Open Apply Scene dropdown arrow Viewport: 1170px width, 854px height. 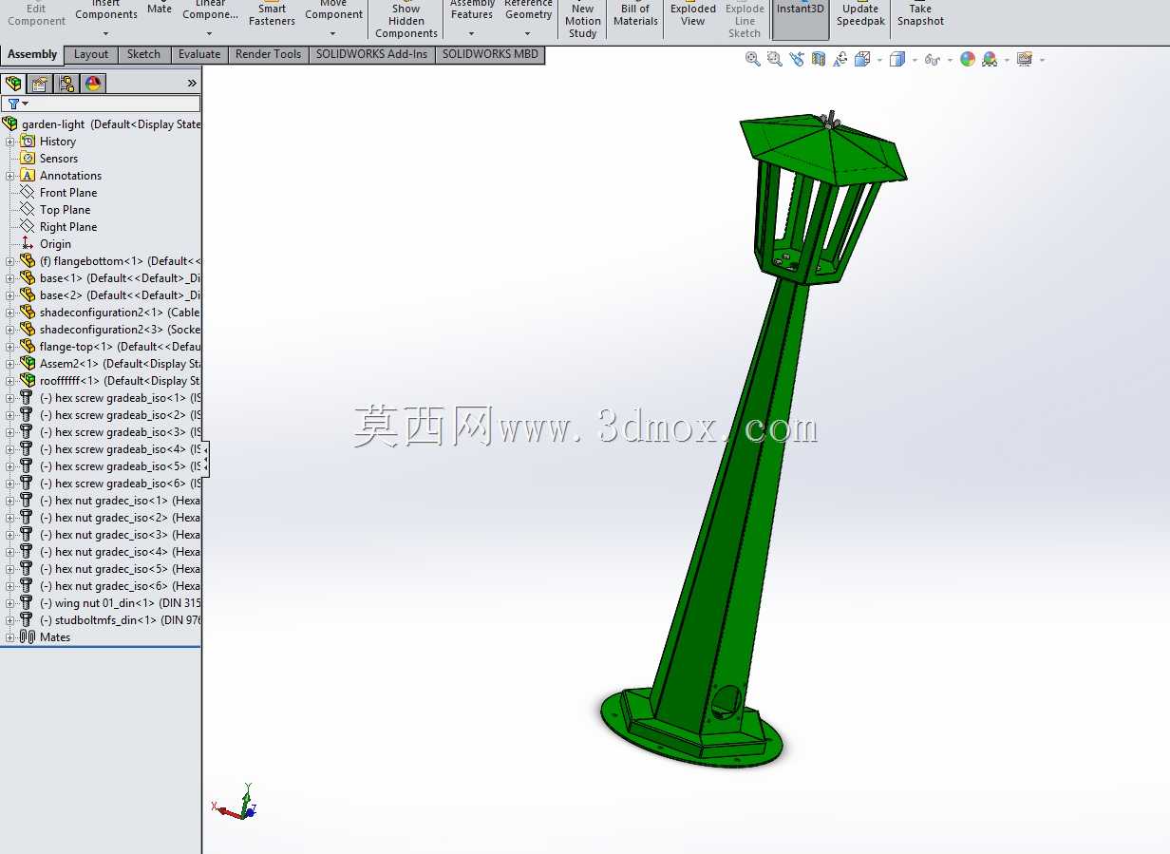tap(1007, 60)
